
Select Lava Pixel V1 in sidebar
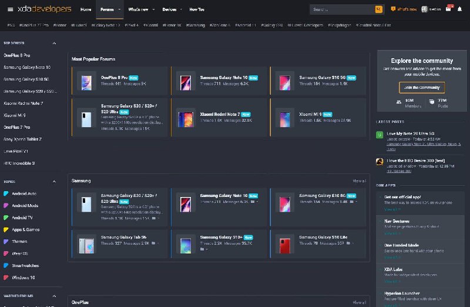(16, 151)
